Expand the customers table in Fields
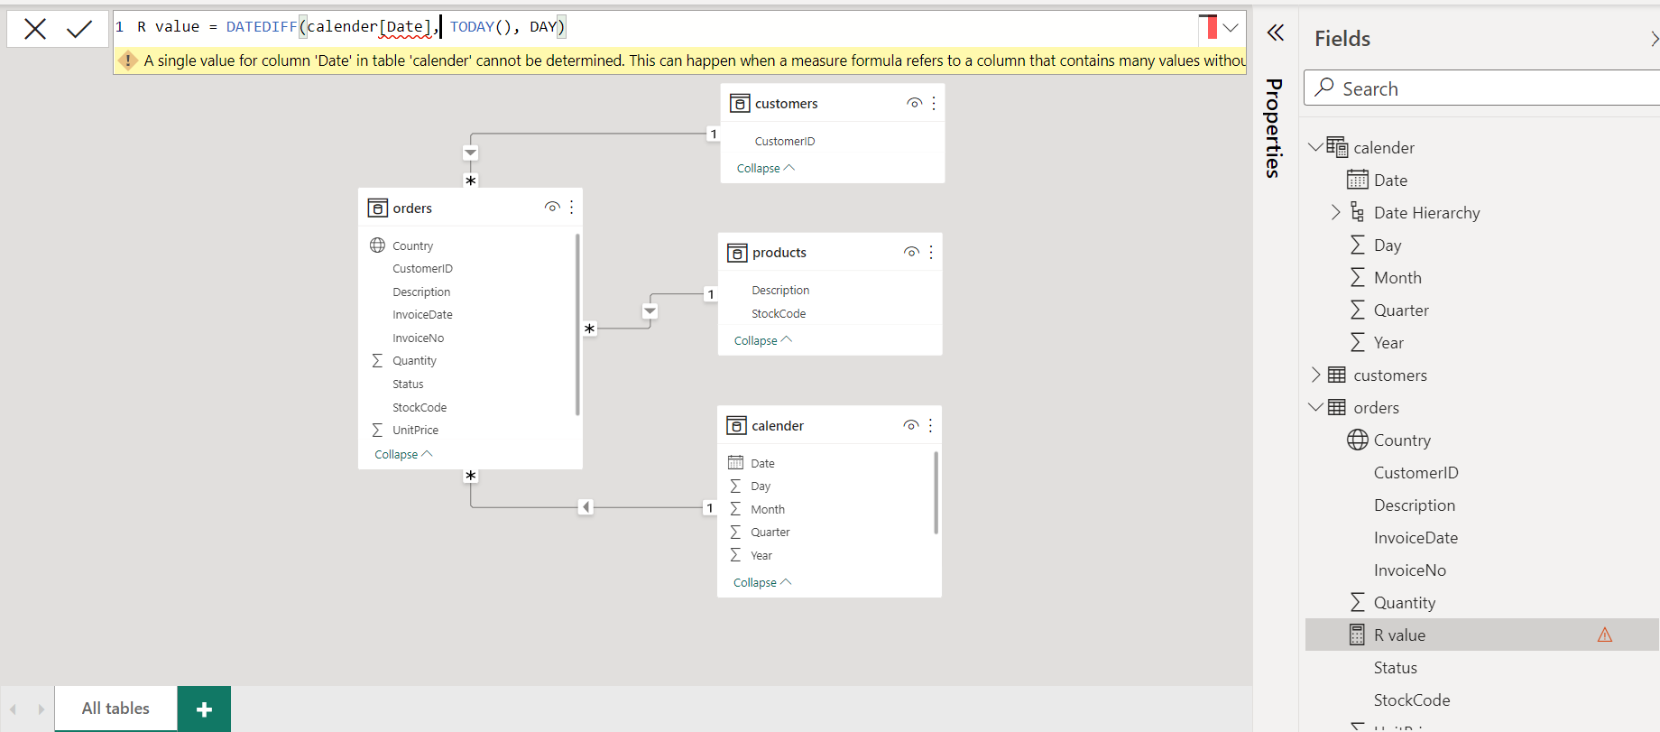The width and height of the screenshot is (1660, 732). point(1315,375)
